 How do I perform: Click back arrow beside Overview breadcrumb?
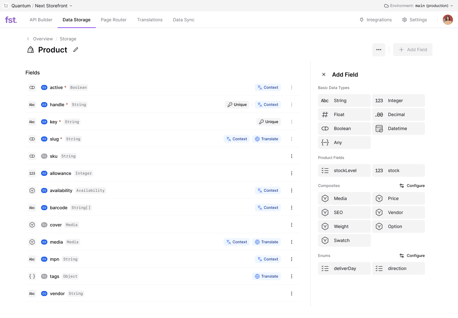(28, 39)
